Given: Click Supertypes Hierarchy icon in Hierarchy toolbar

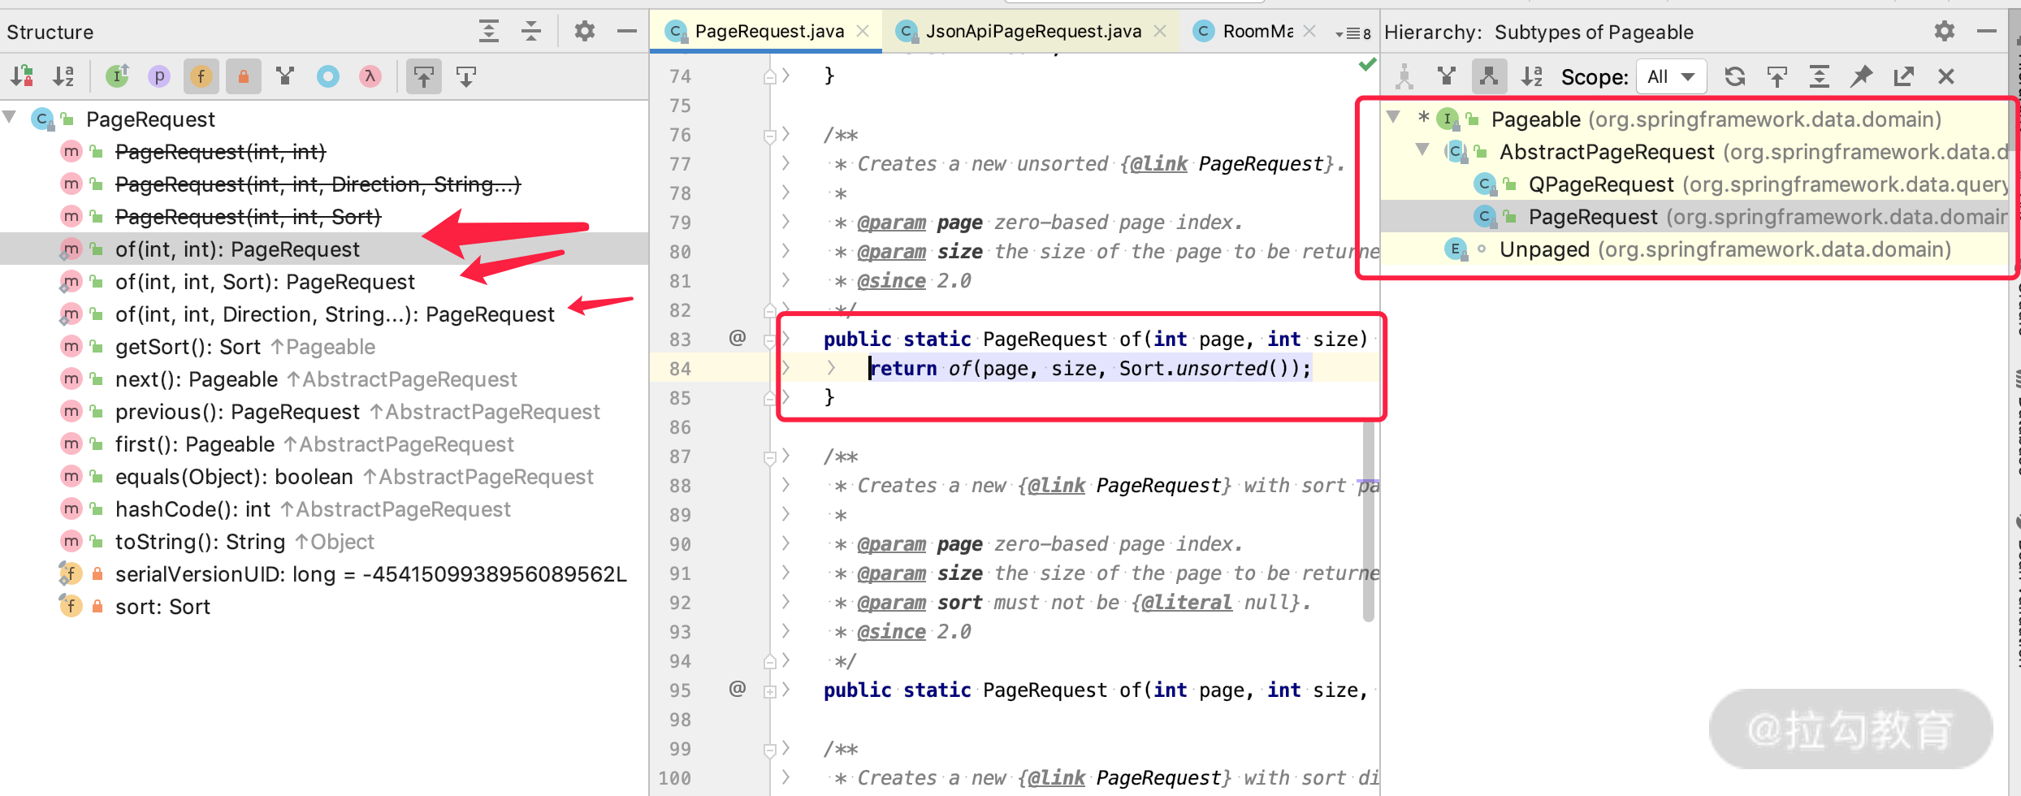Looking at the screenshot, I should point(1447,76).
